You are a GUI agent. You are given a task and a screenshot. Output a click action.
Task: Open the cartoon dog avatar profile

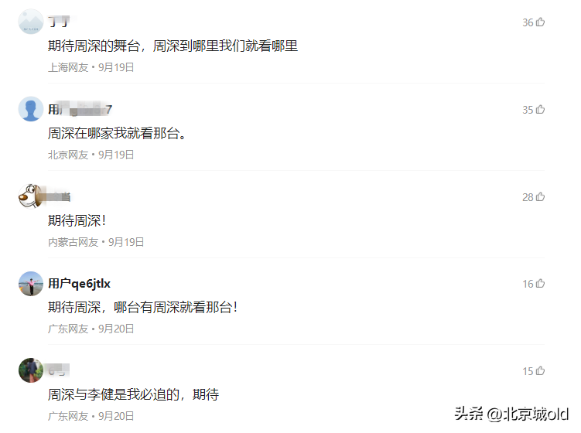pos(31,196)
